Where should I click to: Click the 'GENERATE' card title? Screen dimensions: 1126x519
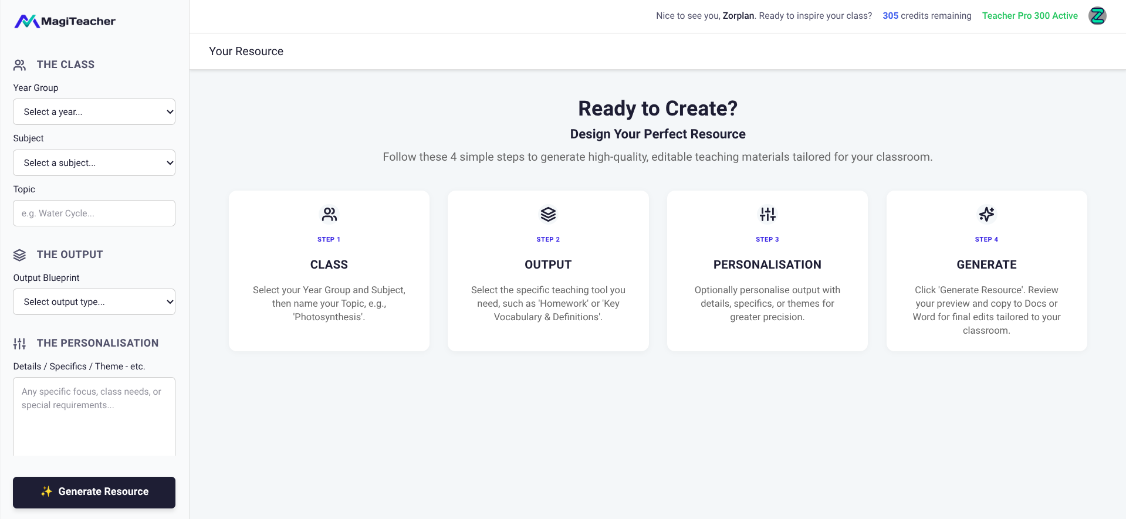986,264
